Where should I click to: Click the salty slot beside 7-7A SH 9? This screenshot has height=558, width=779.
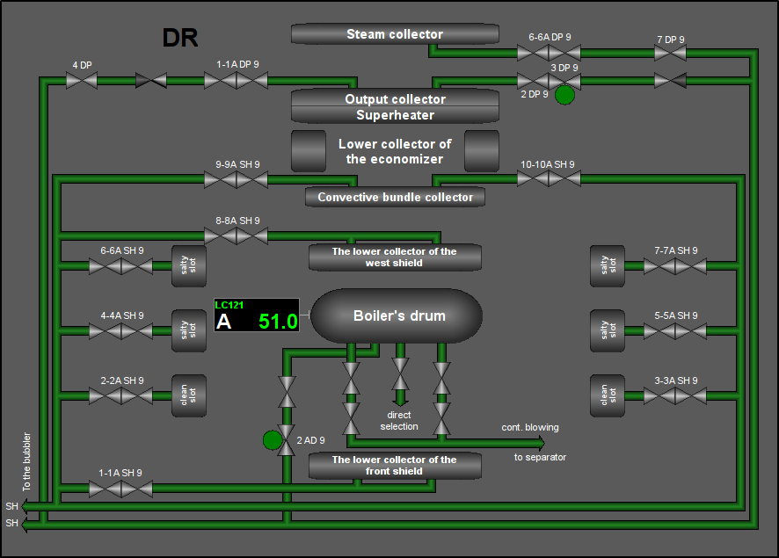(x=607, y=266)
